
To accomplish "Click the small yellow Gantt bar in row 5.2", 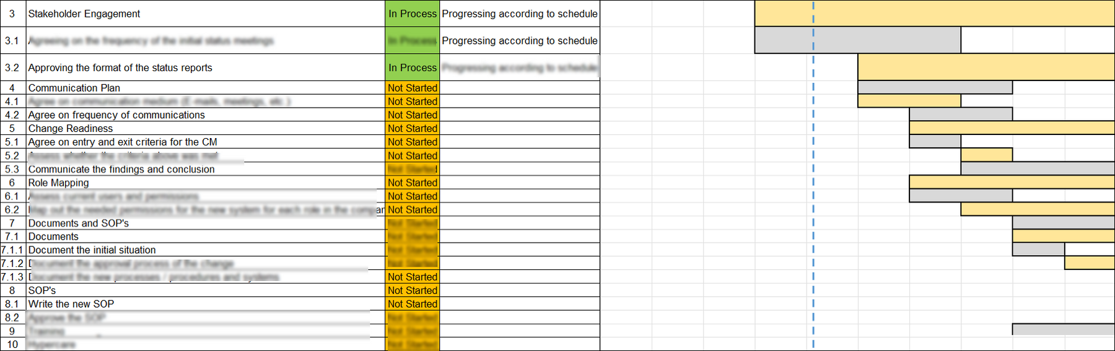I will pos(987,155).
